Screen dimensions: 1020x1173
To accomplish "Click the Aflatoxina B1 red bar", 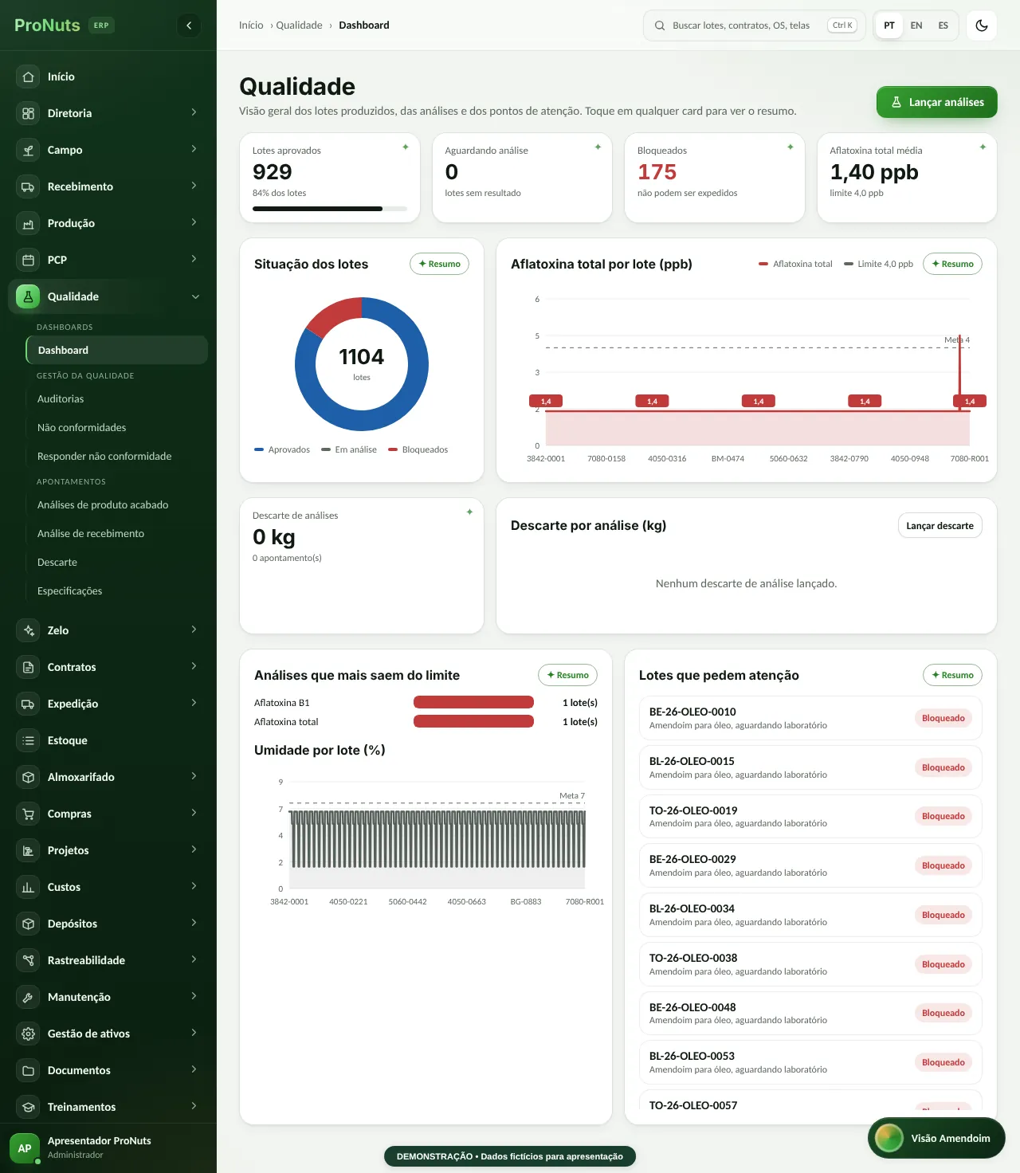I will pos(473,702).
